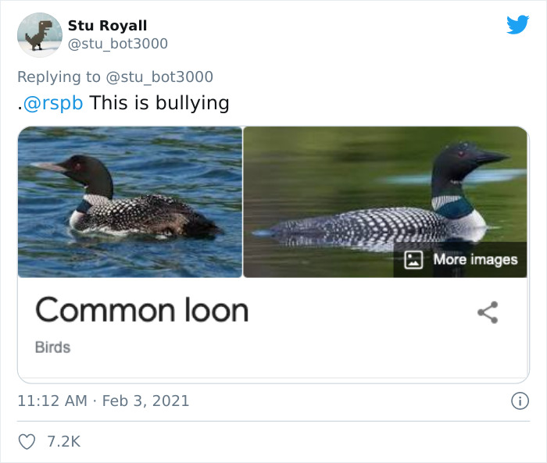Select the Birds category label
547x463 pixels.
coord(52,347)
